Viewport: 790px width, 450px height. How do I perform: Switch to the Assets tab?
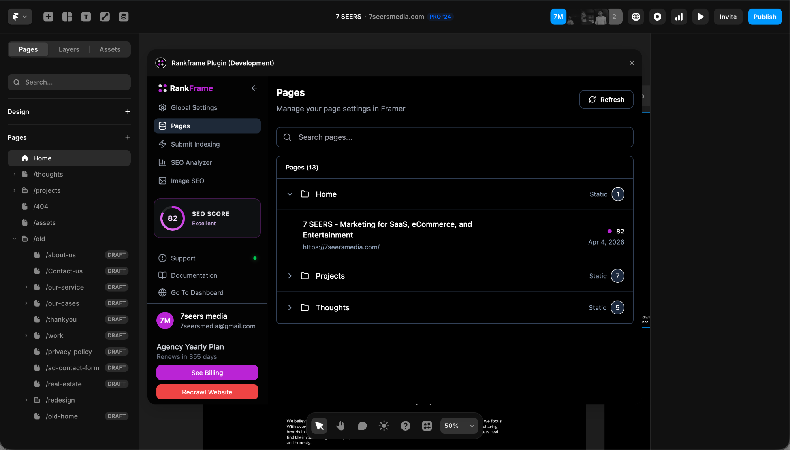(109, 49)
